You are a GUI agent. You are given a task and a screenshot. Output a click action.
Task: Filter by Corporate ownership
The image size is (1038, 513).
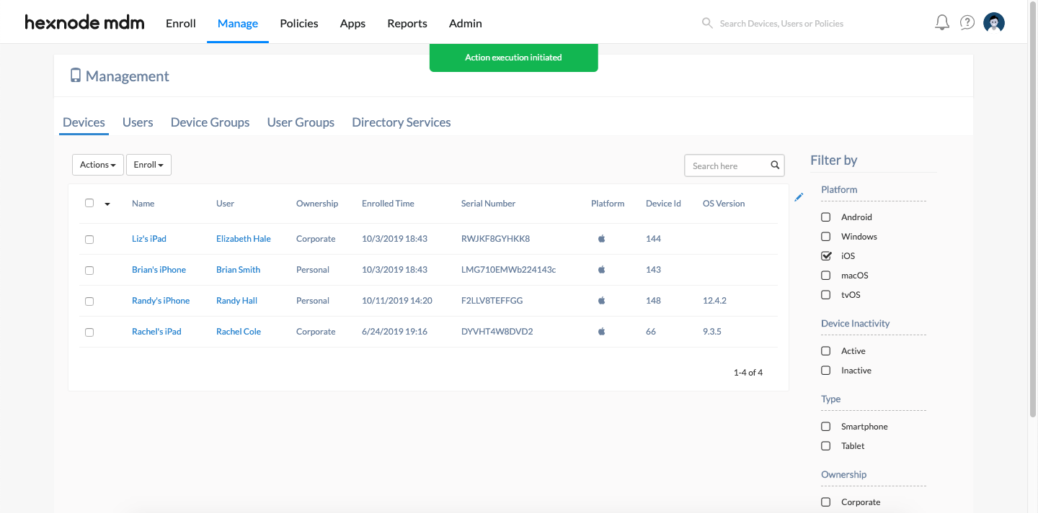[826, 502]
